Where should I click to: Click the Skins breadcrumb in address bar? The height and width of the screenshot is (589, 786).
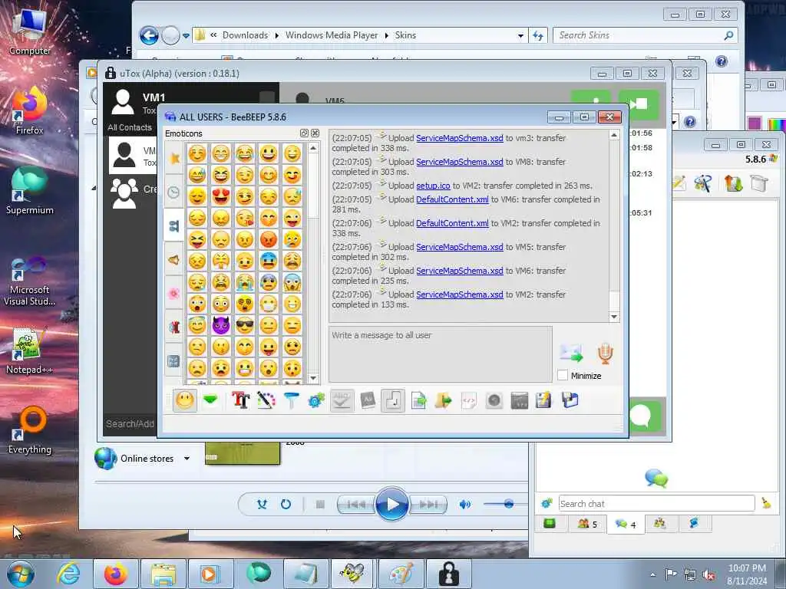pyautogui.click(x=405, y=35)
